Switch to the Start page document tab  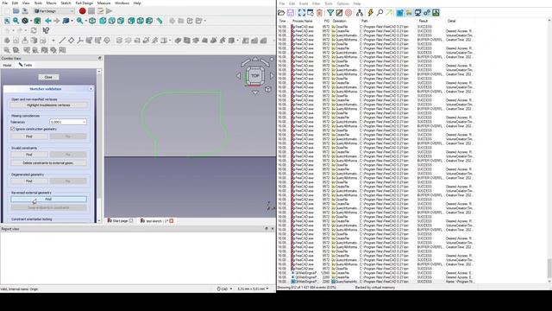120,221
